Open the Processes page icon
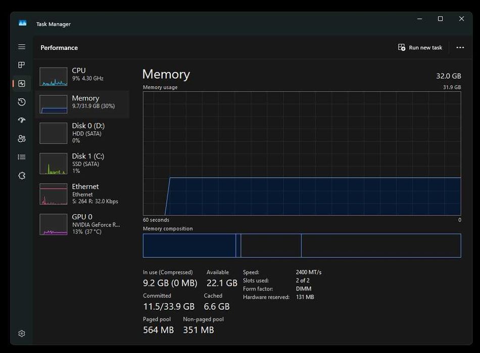 tap(22, 65)
